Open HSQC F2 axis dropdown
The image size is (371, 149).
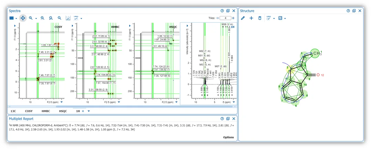(176, 102)
